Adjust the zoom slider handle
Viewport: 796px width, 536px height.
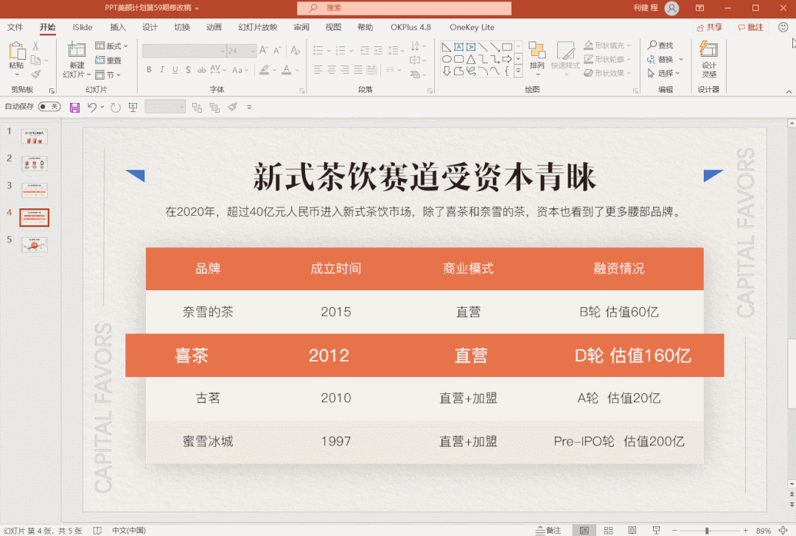[x=707, y=530]
